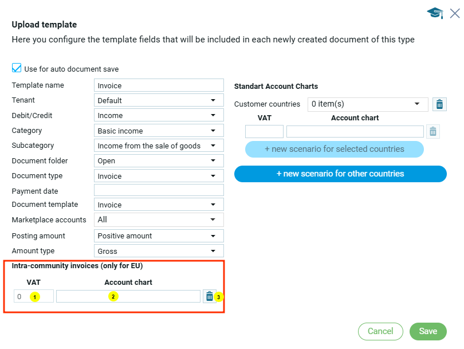464x349 pixels.
Task: Click the intra-community Account chart field
Action: (x=128, y=296)
